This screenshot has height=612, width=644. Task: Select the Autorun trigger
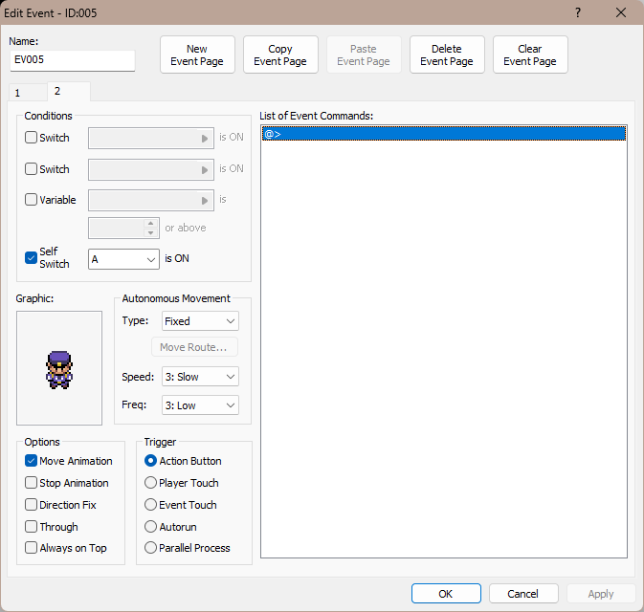coord(151,526)
